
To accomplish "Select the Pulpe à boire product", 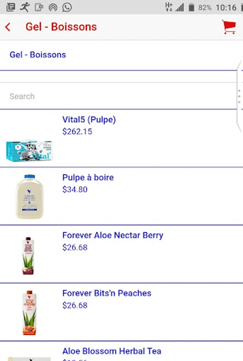I will (x=88, y=177).
